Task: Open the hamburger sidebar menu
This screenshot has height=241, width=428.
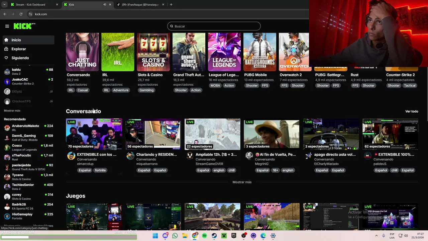Action: [7, 26]
